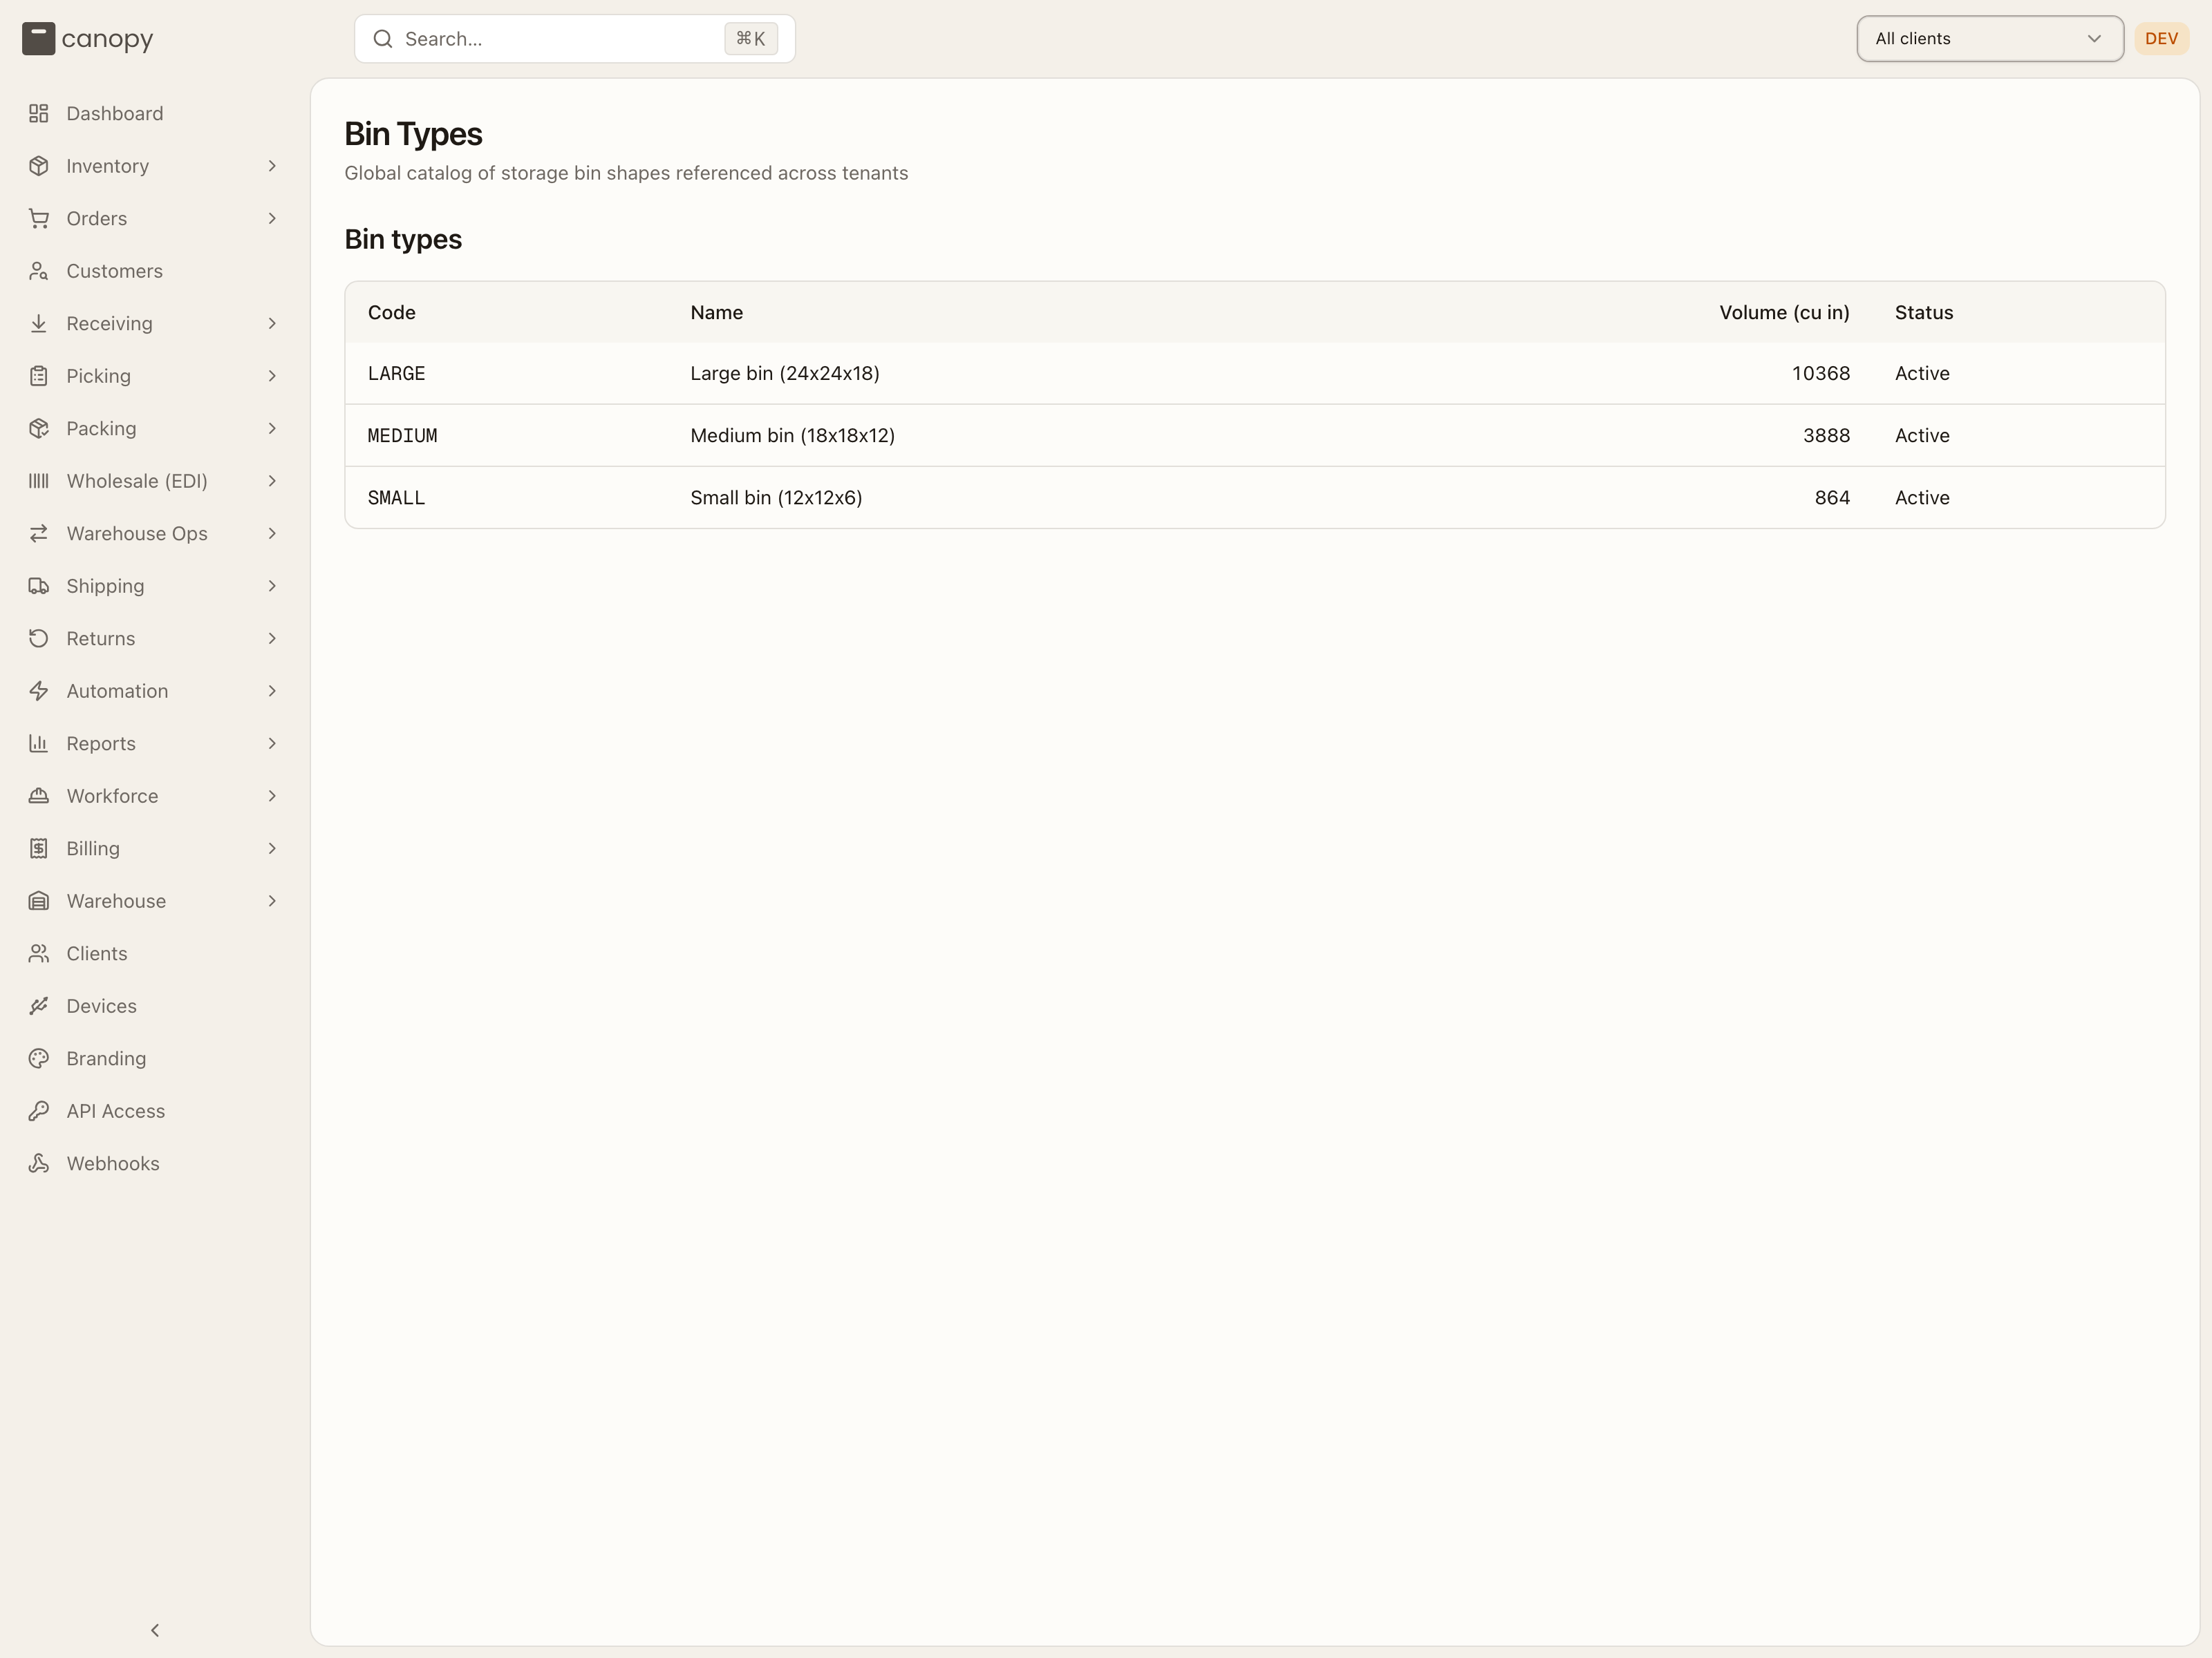Screen dimensions: 2212x1658
Task: Expand the Packing menu chevron
Action: pyautogui.click(x=272, y=429)
